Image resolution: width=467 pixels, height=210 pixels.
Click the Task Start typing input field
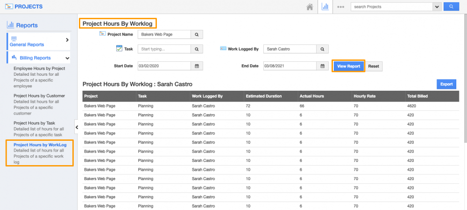pyautogui.click(x=164, y=49)
